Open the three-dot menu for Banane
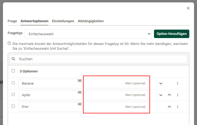The width and height of the screenshot is (197, 125). coord(178,83)
